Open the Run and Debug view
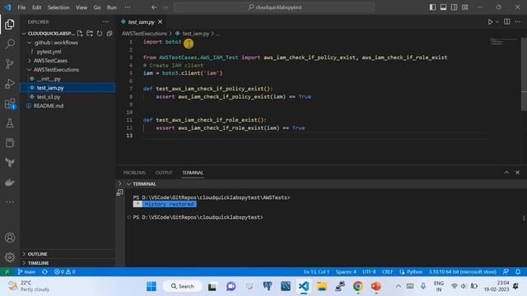 tap(10, 84)
